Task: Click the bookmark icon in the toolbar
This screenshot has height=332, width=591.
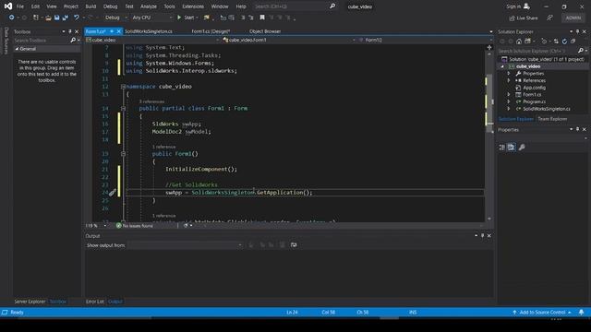Action: (262, 18)
